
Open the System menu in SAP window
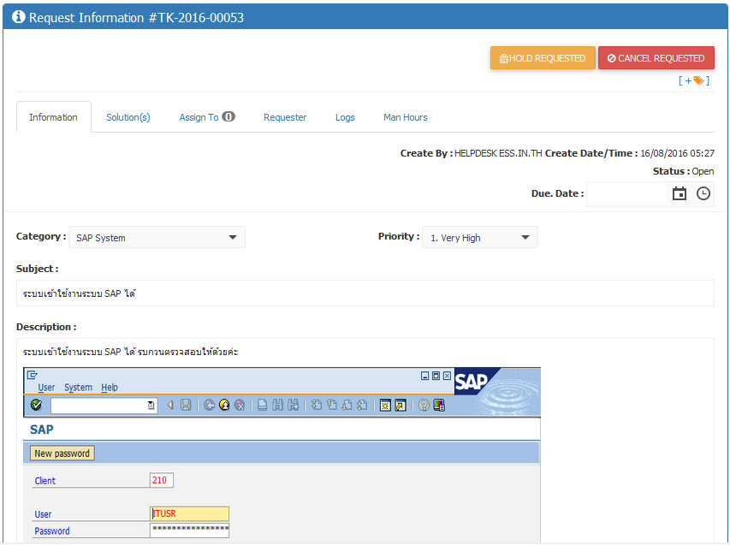(78, 388)
